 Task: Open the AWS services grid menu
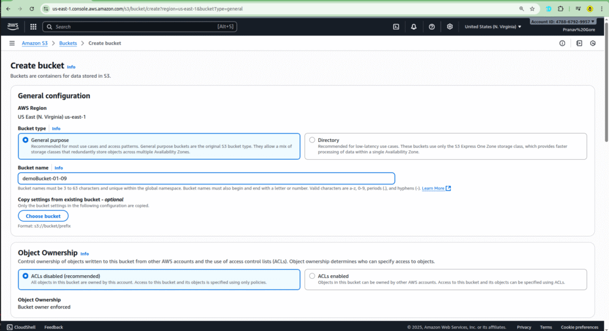tap(33, 27)
